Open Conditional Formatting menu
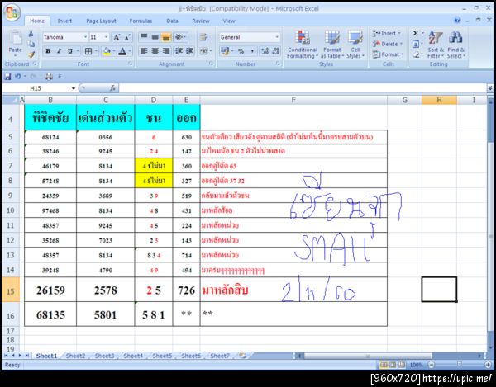Viewport: 496px width, 387px height. (303, 45)
